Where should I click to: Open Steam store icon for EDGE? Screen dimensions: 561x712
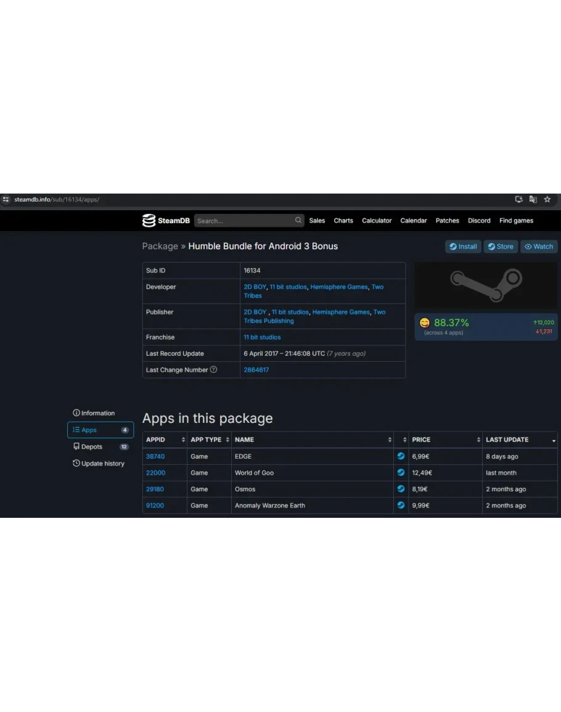[401, 456]
